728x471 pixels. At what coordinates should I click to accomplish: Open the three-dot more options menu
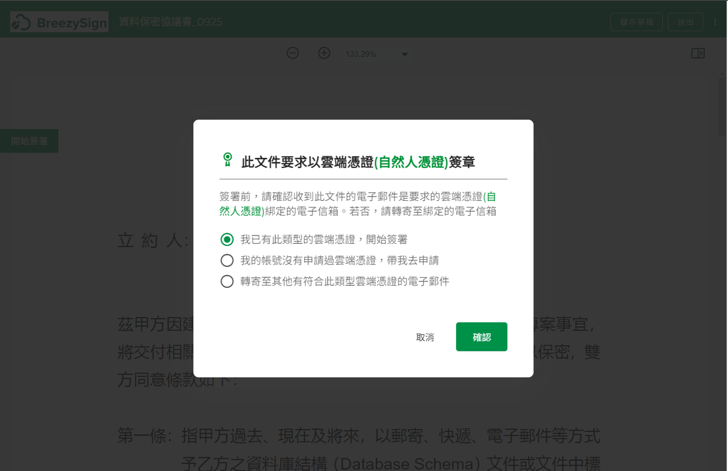715,22
